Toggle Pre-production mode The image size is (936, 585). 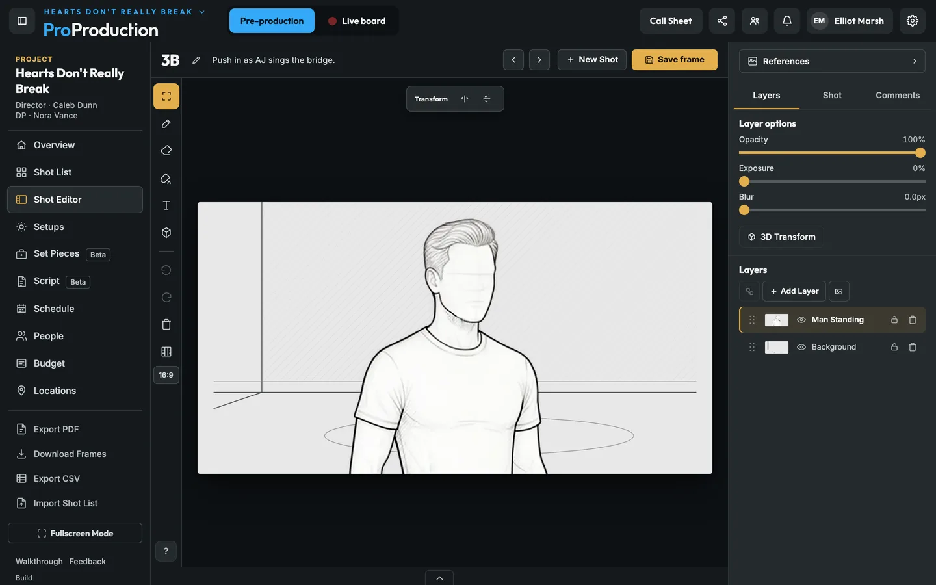point(272,21)
